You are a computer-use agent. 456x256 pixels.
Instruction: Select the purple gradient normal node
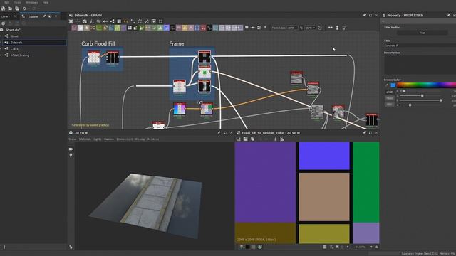(180, 110)
